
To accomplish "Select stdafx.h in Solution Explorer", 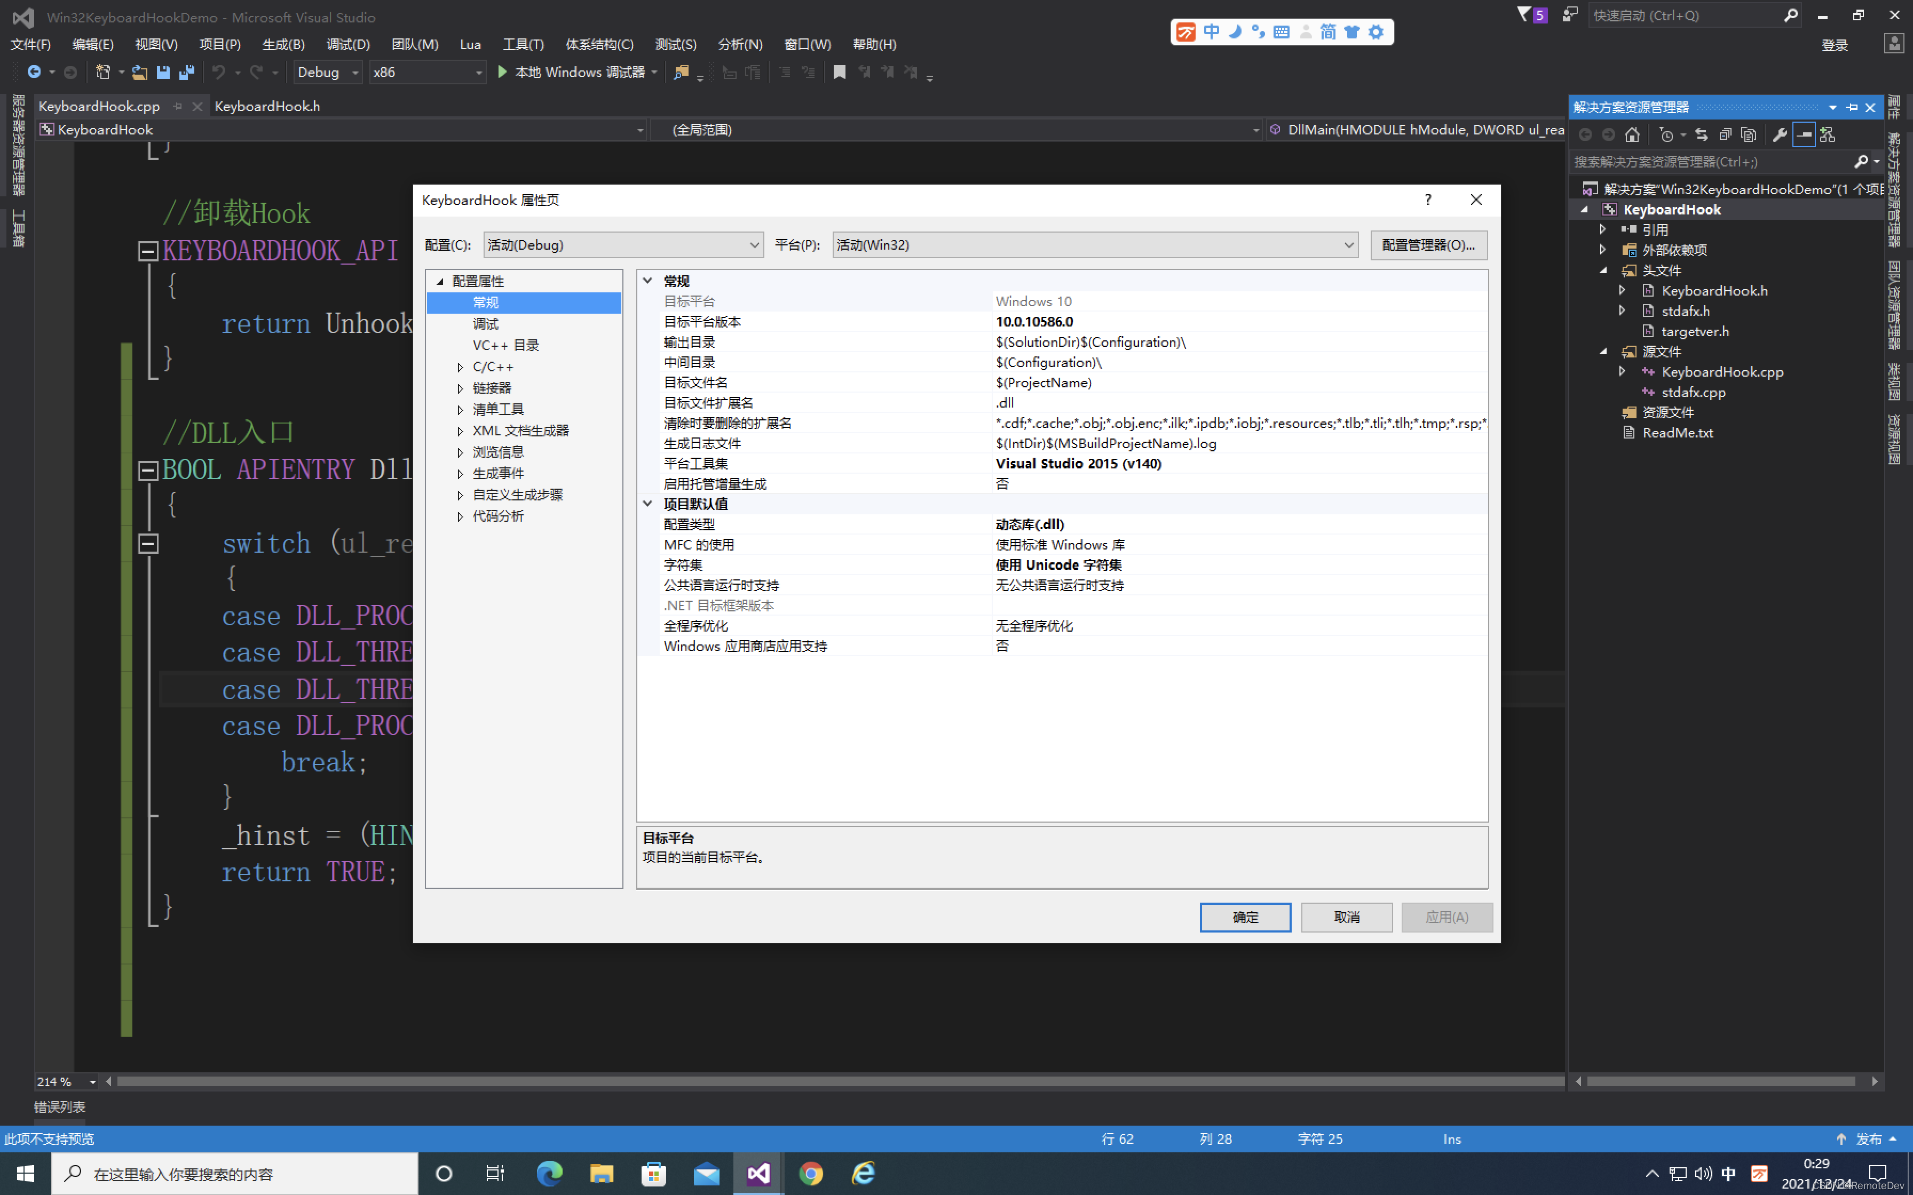I will [1685, 310].
